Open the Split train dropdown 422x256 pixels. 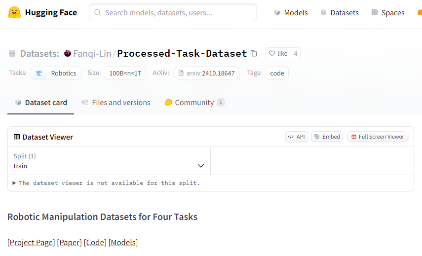[109, 161]
